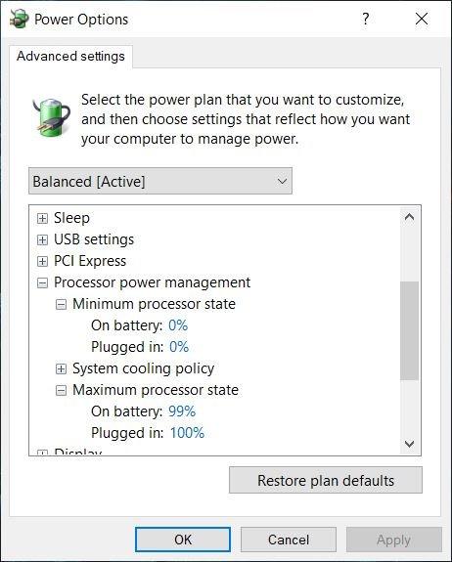Screen dimensions: 452x562
Task: Expand System cooling policy node
Action: (61, 368)
